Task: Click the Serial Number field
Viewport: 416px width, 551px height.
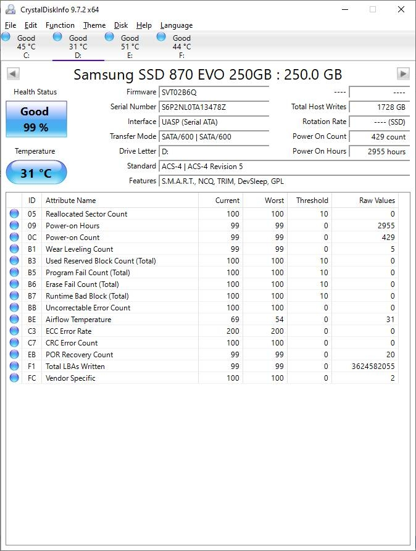Action: [214, 107]
